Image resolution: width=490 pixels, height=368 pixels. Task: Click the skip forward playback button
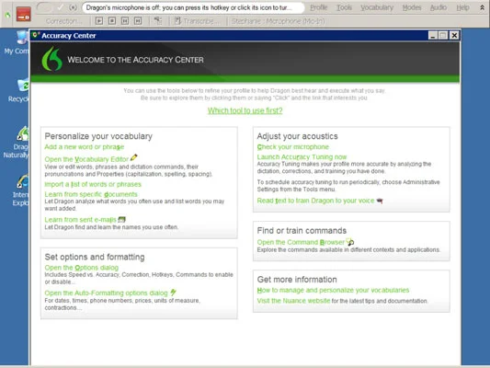[x=138, y=21]
